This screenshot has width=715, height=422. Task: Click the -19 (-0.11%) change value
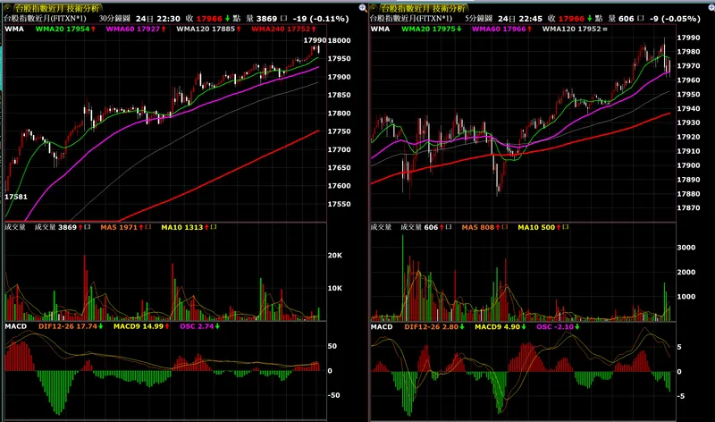(321, 19)
